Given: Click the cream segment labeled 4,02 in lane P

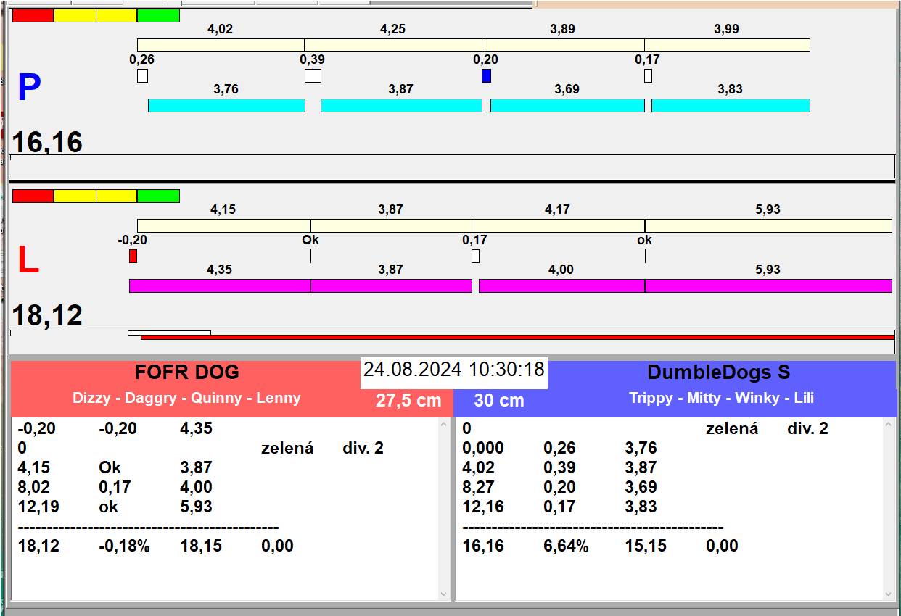Looking at the screenshot, I should point(221,45).
